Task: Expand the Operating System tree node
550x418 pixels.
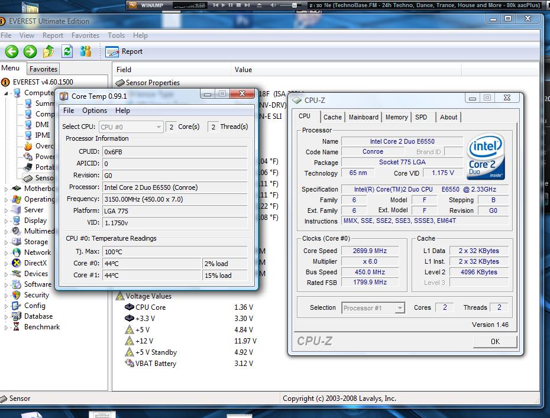Action: 5,200
